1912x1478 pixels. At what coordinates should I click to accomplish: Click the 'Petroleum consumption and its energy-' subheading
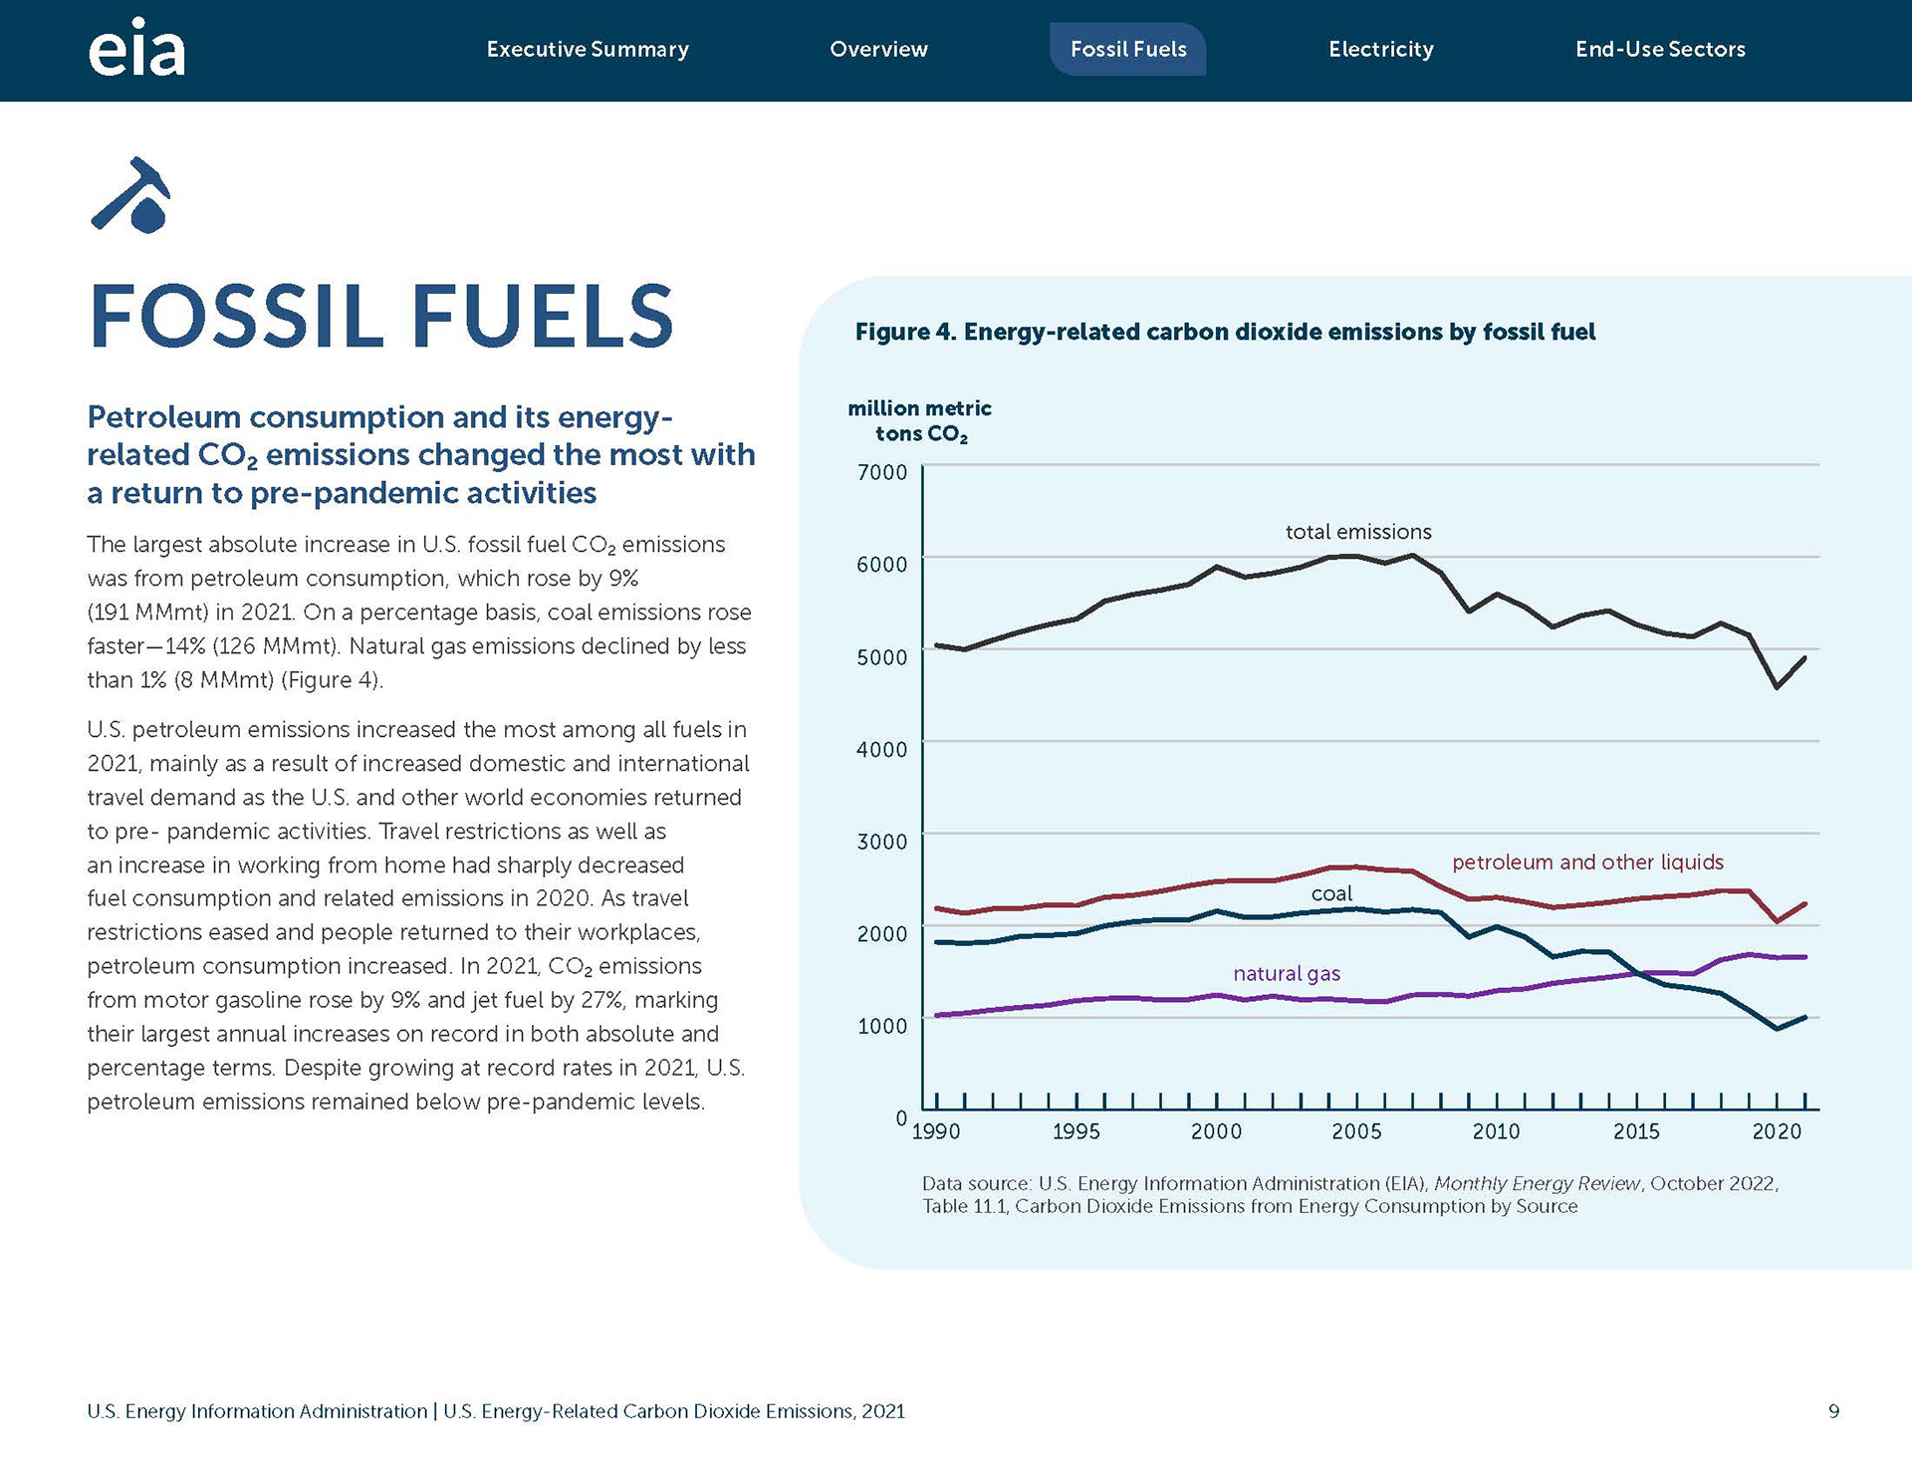380,417
